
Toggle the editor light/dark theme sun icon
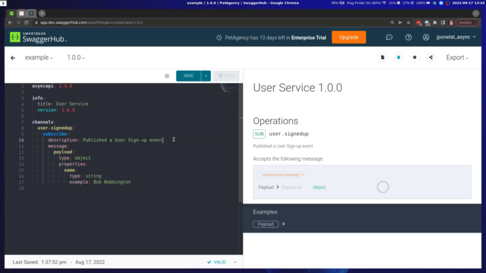[x=167, y=76]
